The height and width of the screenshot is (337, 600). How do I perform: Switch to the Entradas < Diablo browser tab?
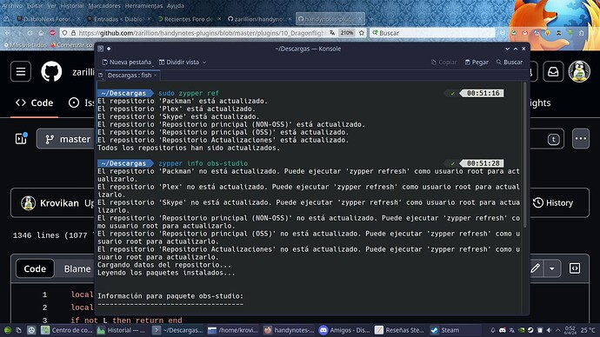[118, 19]
